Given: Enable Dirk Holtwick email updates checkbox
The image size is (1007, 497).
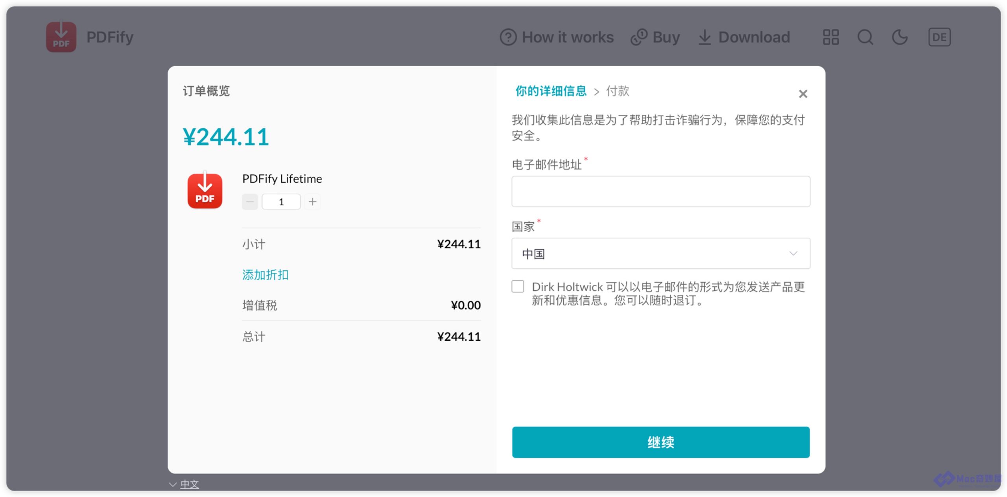Looking at the screenshot, I should point(518,286).
